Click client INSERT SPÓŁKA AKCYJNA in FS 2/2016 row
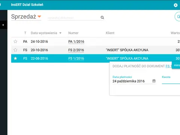 point(127,50)
